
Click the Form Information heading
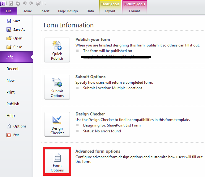(x=69, y=25)
